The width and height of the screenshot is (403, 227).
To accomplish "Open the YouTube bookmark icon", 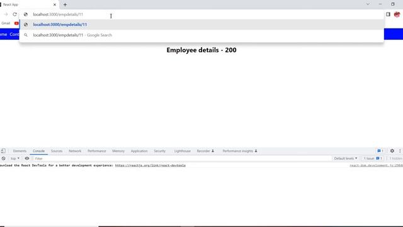I will (x=16, y=23).
